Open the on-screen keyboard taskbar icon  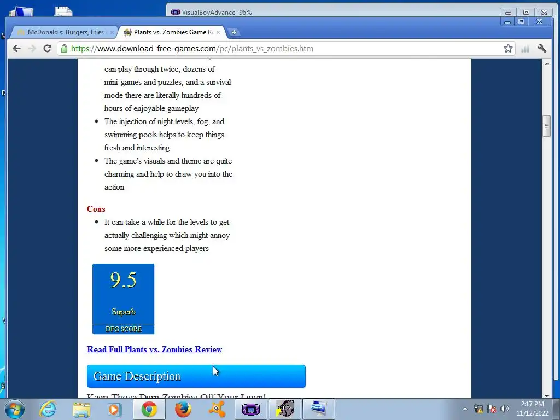tap(319, 409)
